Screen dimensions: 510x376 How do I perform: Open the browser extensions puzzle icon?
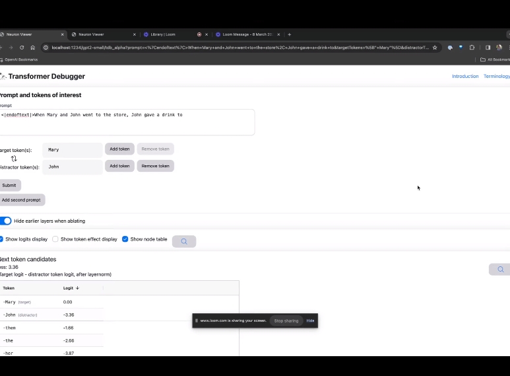pos(472,48)
